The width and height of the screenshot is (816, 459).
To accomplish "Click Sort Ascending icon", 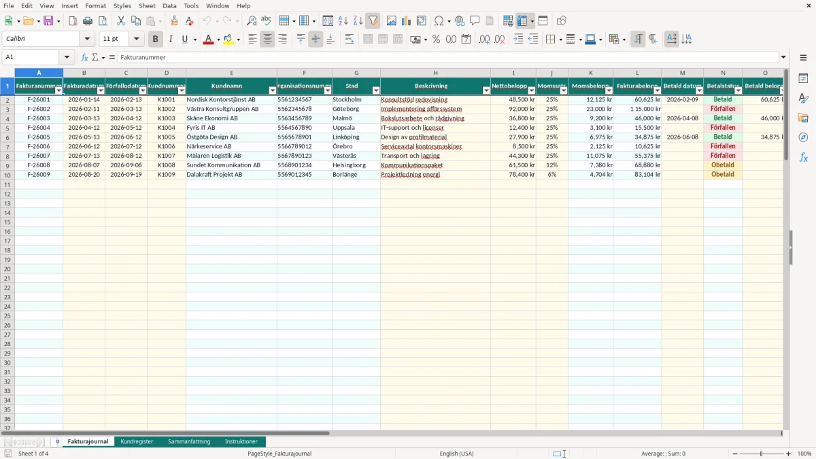I will pos(343,21).
